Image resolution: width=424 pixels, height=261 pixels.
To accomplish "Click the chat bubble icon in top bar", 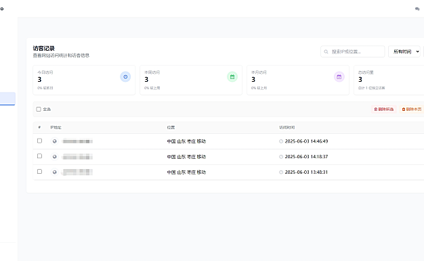I will point(417,9).
